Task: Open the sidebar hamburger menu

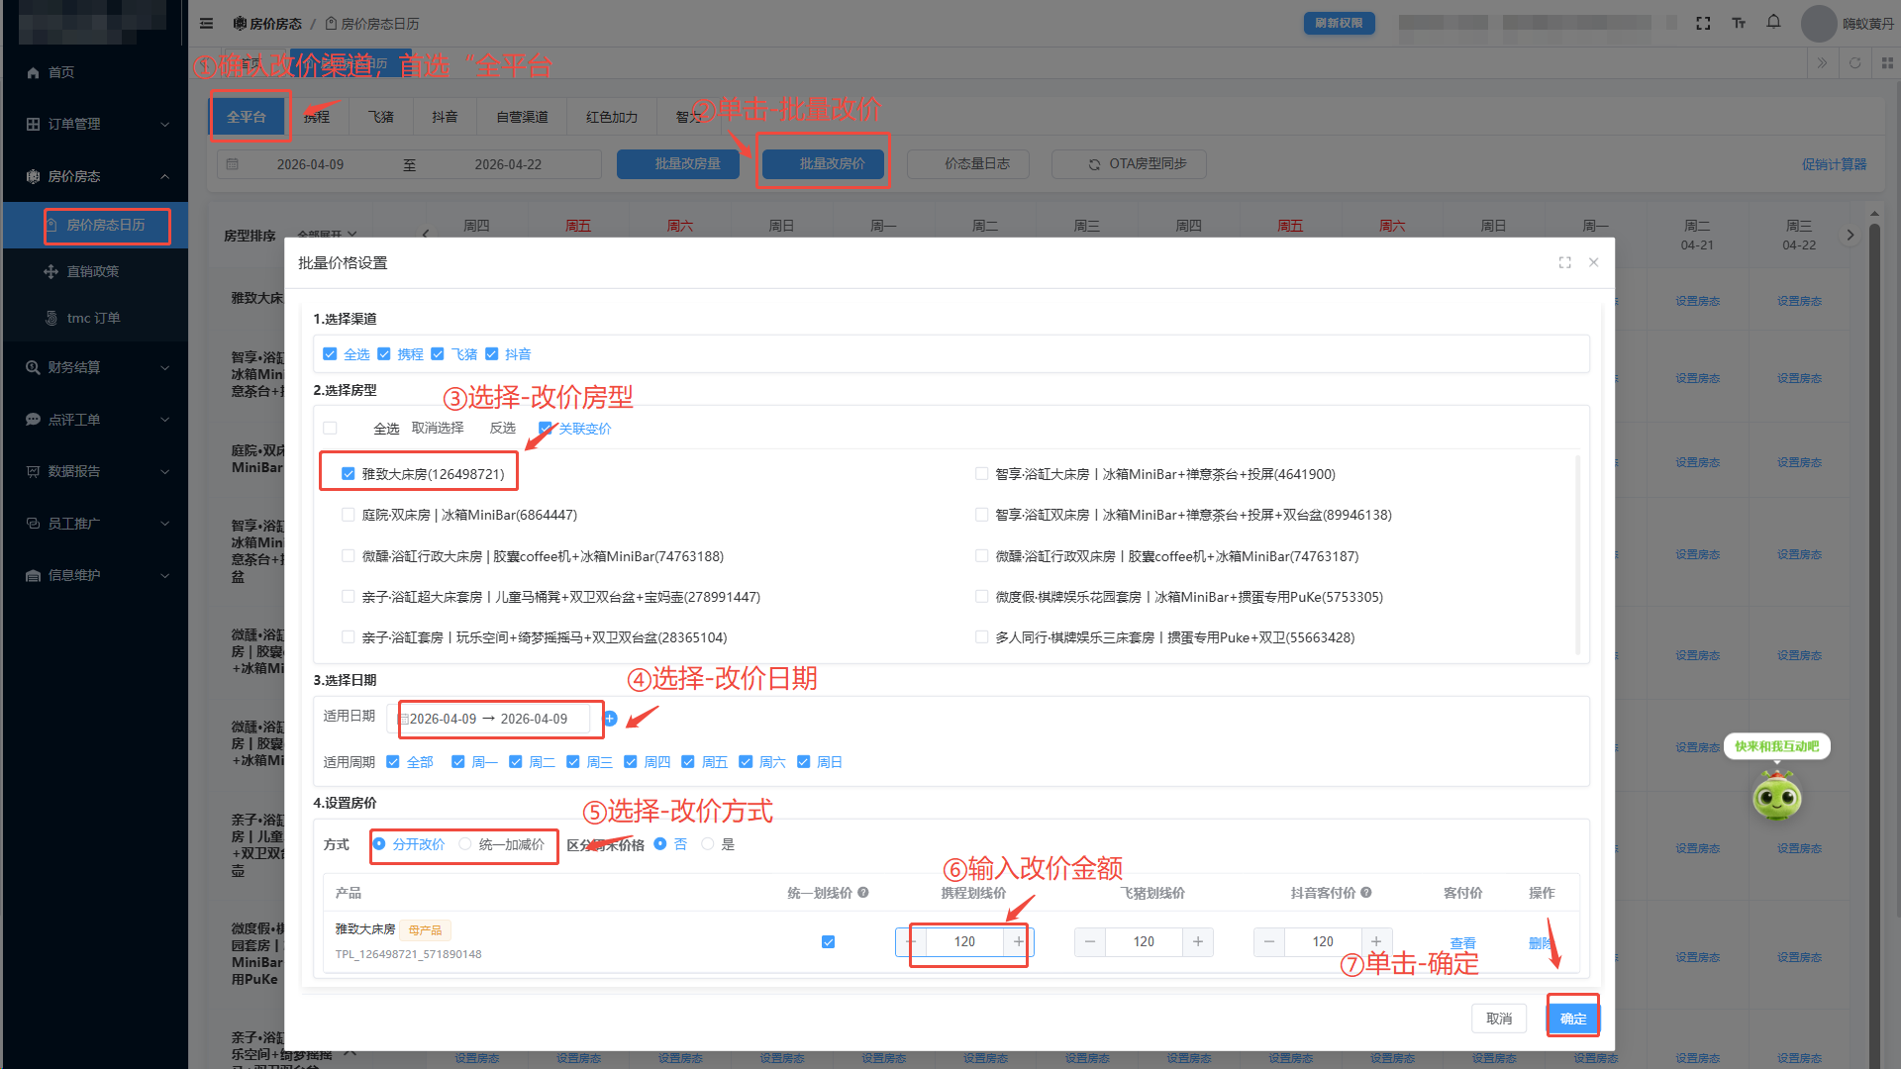Action: click(206, 23)
